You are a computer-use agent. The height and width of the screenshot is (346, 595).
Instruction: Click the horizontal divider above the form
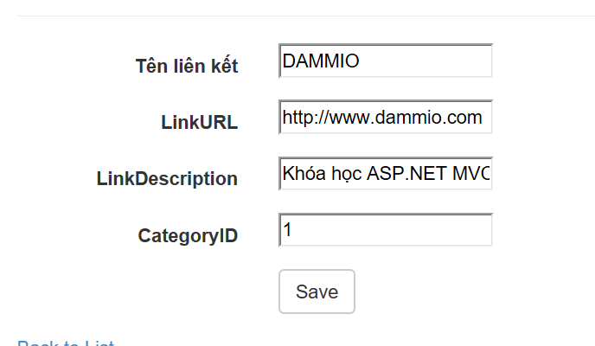(x=303, y=16)
